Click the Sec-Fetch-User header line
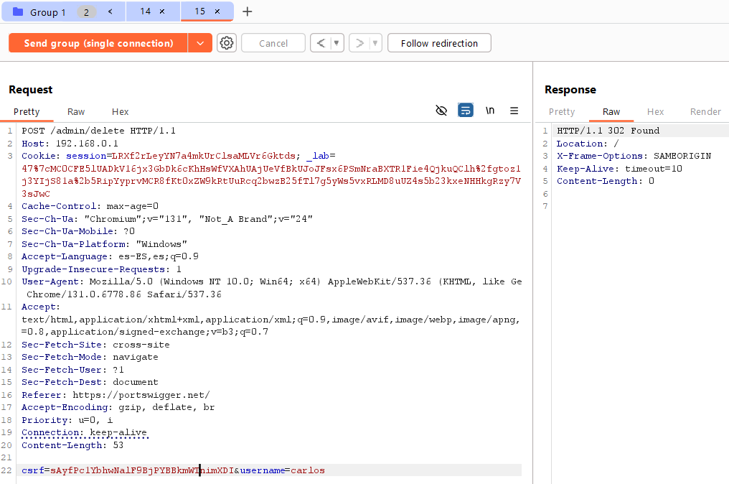The height and width of the screenshot is (484, 729). tap(72, 370)
